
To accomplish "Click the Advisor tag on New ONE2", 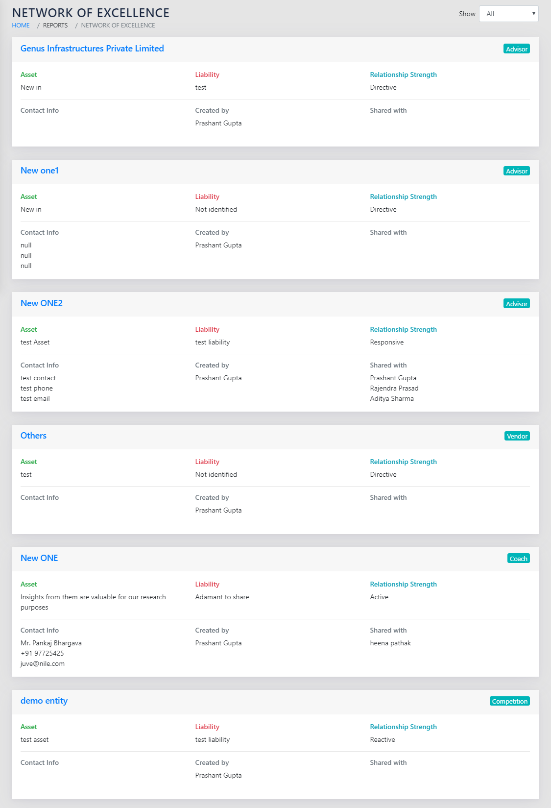I will coord(516,304).
